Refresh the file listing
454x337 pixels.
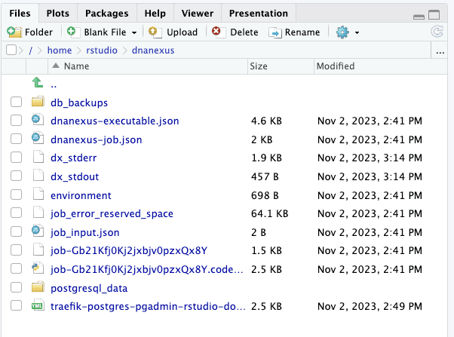tap(437, 32)
